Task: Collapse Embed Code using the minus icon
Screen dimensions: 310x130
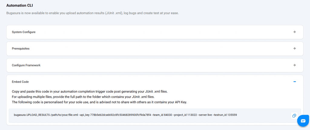Action: click(x=294, y=82)
